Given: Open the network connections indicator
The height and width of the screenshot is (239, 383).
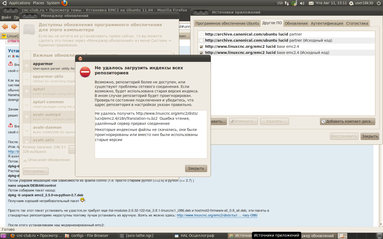Looking at the screenshot, I should pos(287,3).
